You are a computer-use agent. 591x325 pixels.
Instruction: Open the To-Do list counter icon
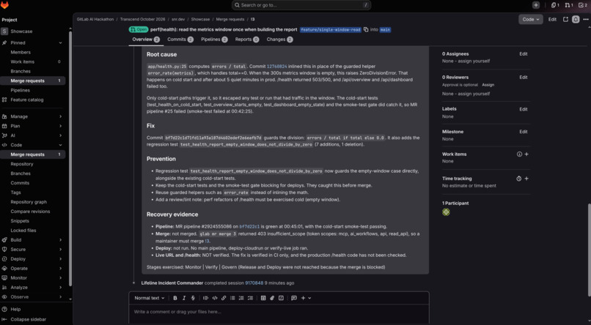(x=583, y=5)
